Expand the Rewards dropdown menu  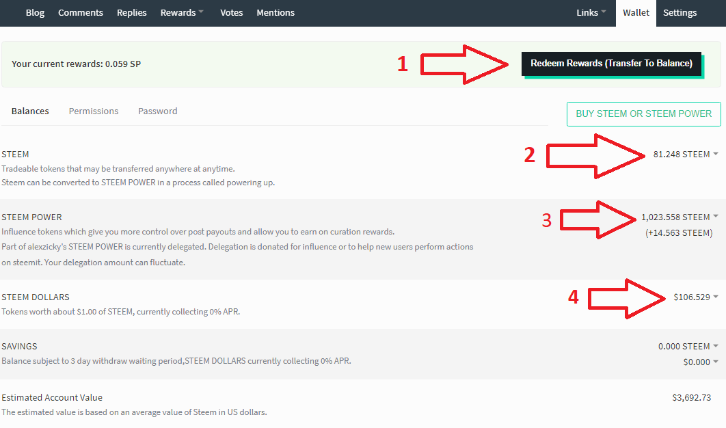182,13
